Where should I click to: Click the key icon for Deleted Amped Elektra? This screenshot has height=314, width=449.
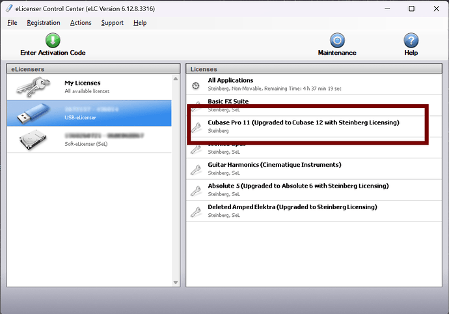(x=196, y=212)
